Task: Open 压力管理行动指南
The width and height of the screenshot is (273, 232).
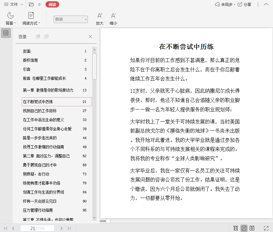Action: [57, 210]
